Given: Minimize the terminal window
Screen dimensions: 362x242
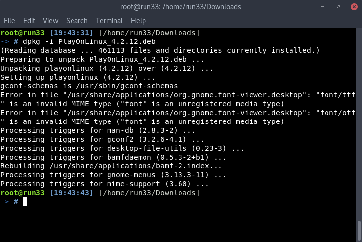Looking at the screenshot, I should coord(323,7).
